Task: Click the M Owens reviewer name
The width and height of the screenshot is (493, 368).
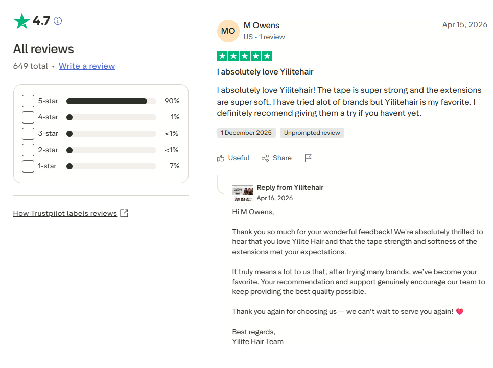Action: point(261,26)
